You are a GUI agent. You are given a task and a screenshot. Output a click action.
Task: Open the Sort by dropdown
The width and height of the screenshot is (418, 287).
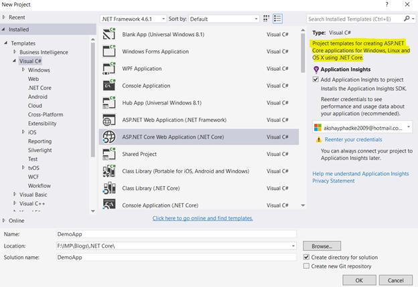pos(224,19)
